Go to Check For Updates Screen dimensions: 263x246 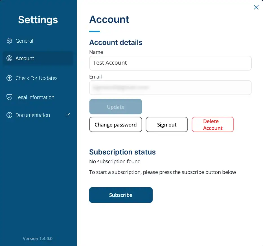tap(36, 78)
